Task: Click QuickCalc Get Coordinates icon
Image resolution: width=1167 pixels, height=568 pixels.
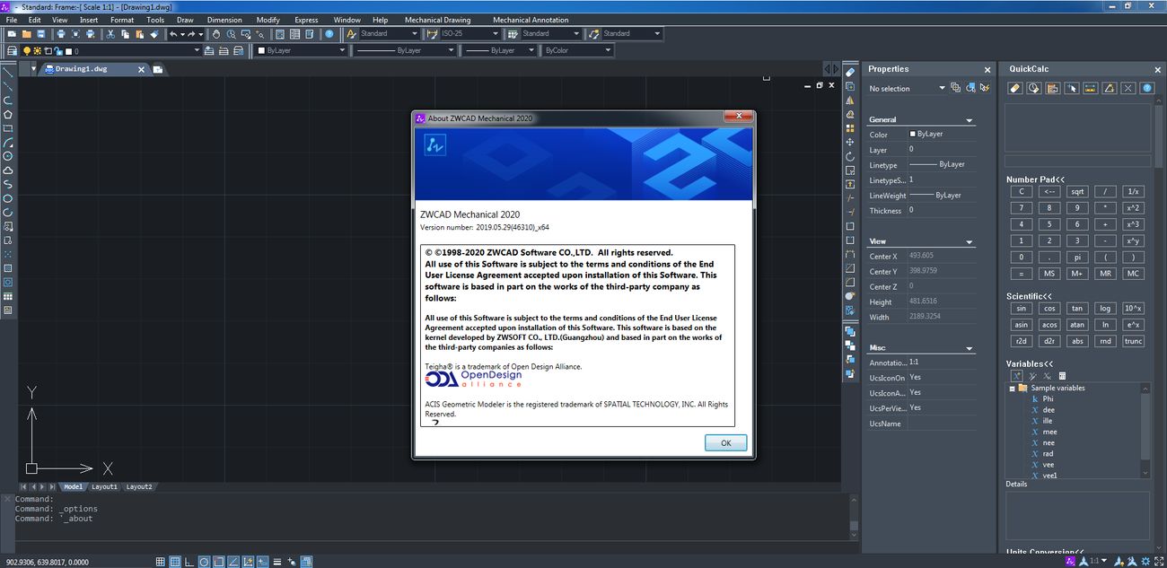Action: (1072, 88)
